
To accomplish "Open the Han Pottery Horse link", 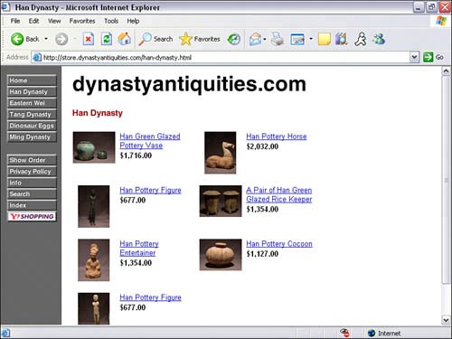I will click(277, 137).
